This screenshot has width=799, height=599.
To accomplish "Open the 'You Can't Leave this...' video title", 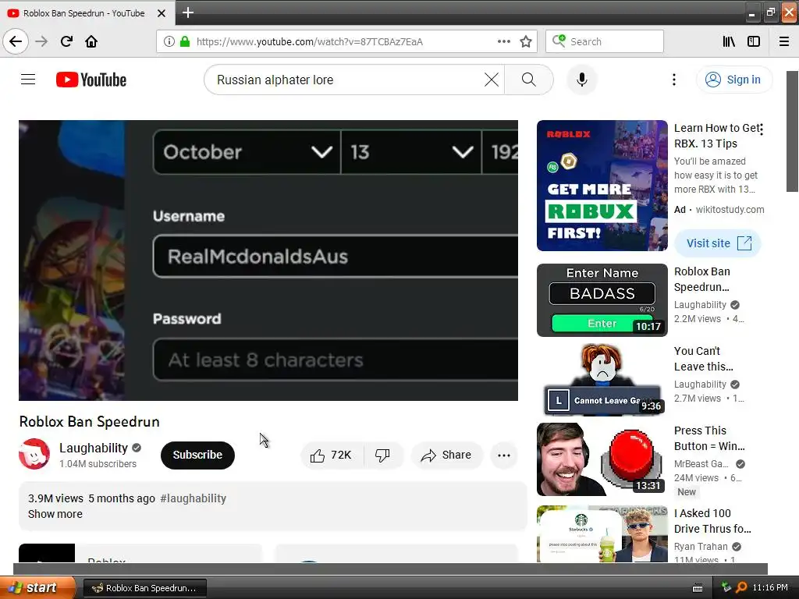I will click(704, 359).
